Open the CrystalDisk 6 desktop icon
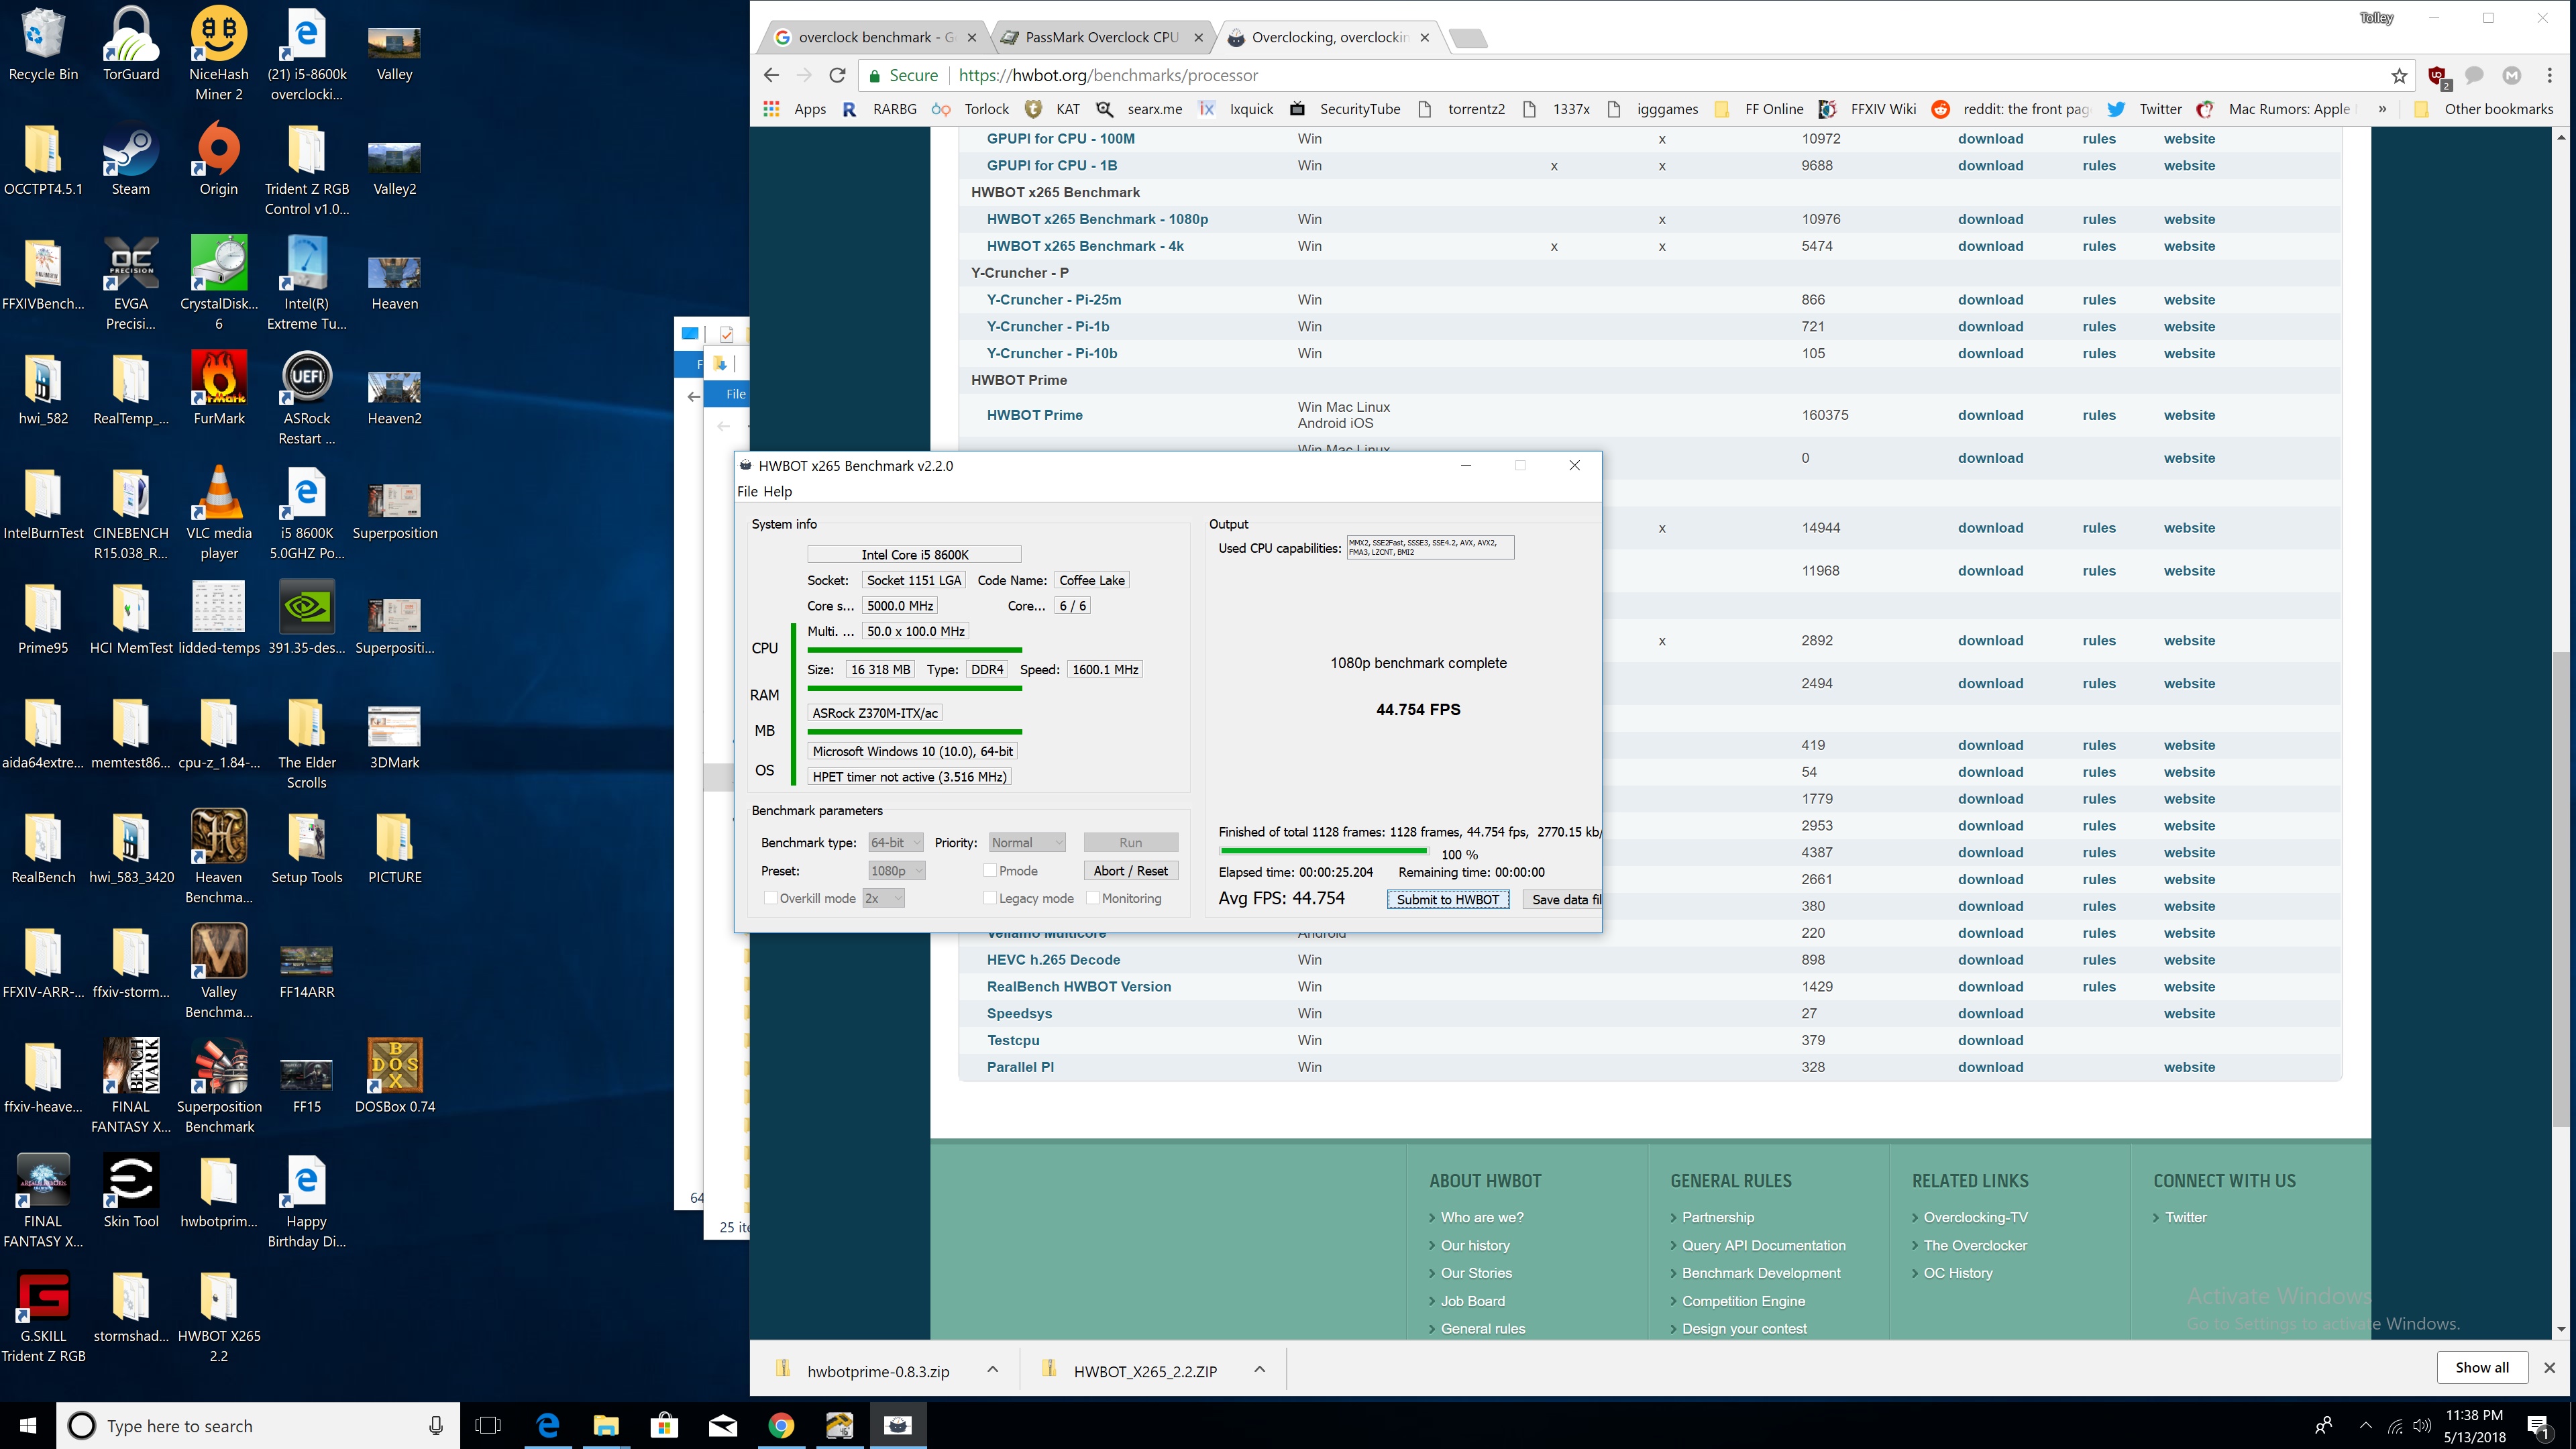2576x1449 pixels. click(x=219, y=284)
